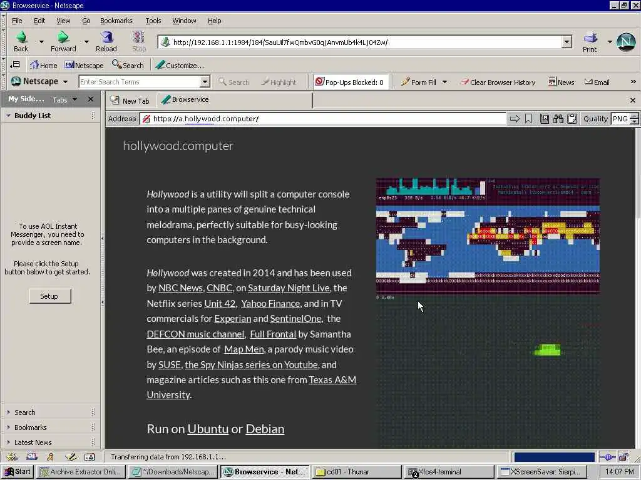641x480 pixels.
Task: Show more Netscape toolbar items chevron
Action: pyautogui.click(x=633, y=82)
